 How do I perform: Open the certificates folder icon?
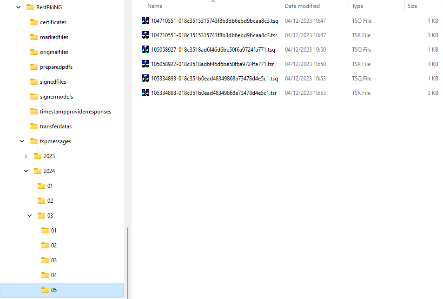point(34,22)
